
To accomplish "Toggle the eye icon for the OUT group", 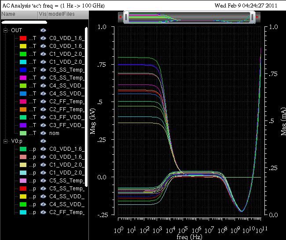I will click(x=43, y=30).
